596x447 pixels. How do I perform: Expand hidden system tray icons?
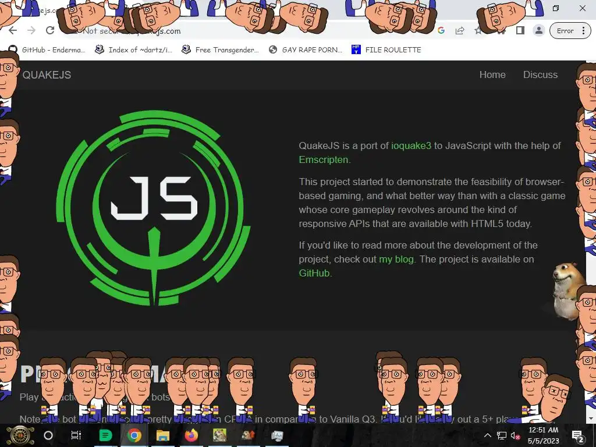[488, 435]
